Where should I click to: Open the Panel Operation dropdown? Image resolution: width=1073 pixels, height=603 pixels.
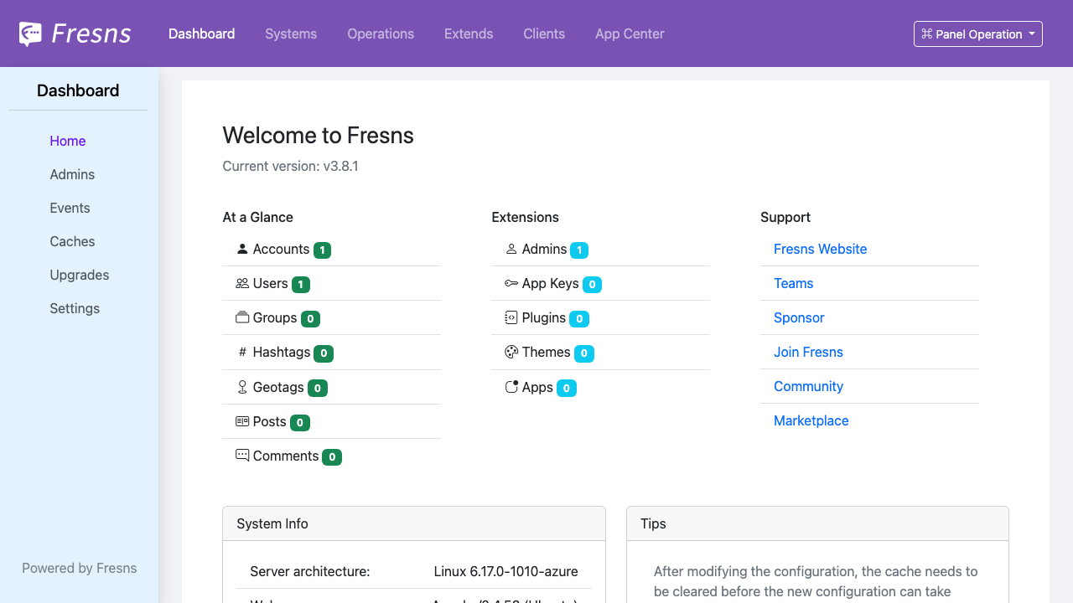[978, 33]
